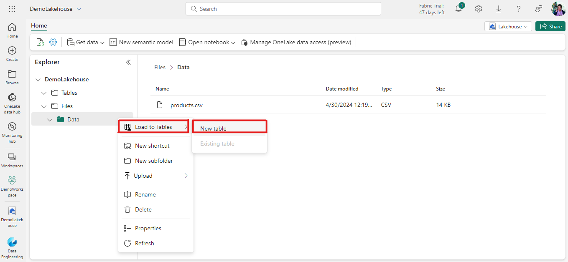This screenshot has height=262, width=568.
Task: Sort by the Date modified column header
Action: click(x=342, y=89)
